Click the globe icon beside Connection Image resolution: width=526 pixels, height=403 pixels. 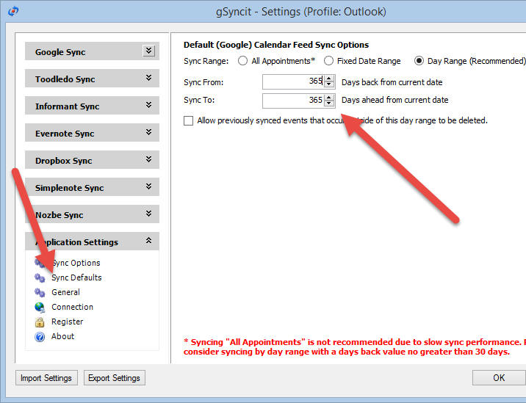pos(40,307)
